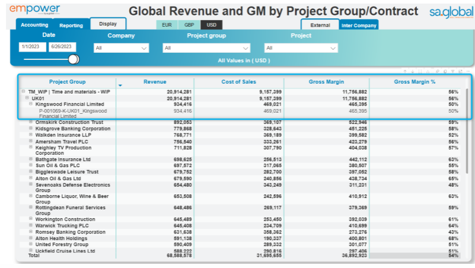
Task: Click Total revenue value 68,588,578
Action: pyautogui.click(x=179, y=256)
